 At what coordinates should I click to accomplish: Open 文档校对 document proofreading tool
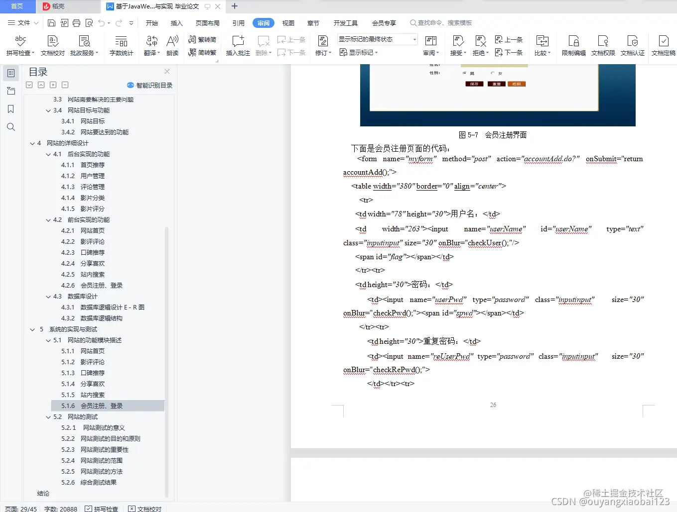[x=53, y=46]
